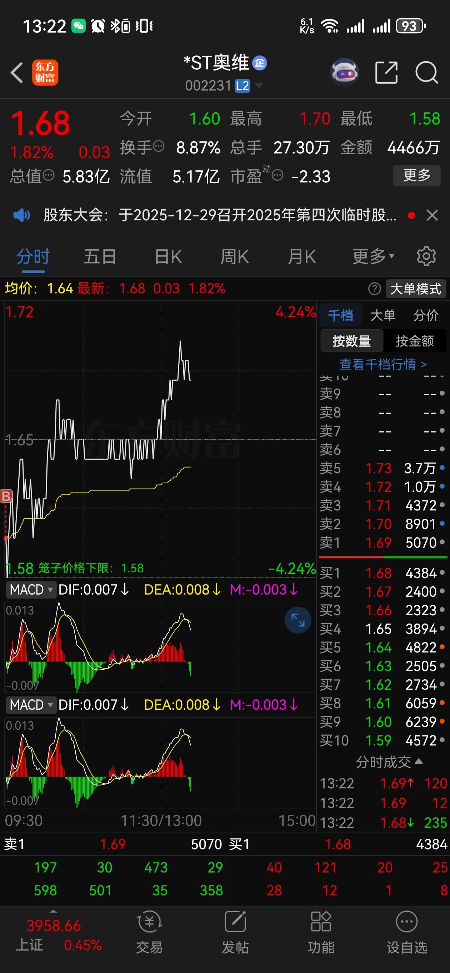This screenshot has height=973, width=450.
Task: Tap the 市盈 info icon
Action: click(277, 175)
